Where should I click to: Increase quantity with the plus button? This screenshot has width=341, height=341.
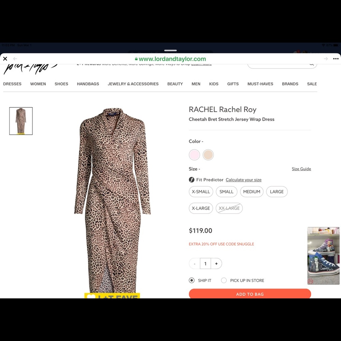[217, 264]
